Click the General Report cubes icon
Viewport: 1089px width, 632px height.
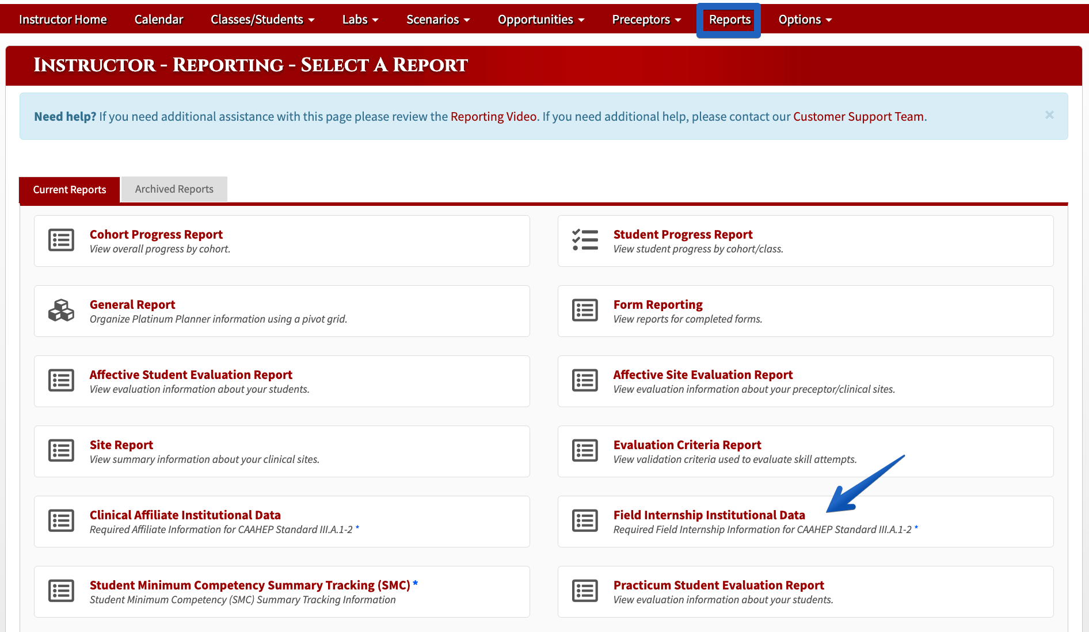click(61, 311)
